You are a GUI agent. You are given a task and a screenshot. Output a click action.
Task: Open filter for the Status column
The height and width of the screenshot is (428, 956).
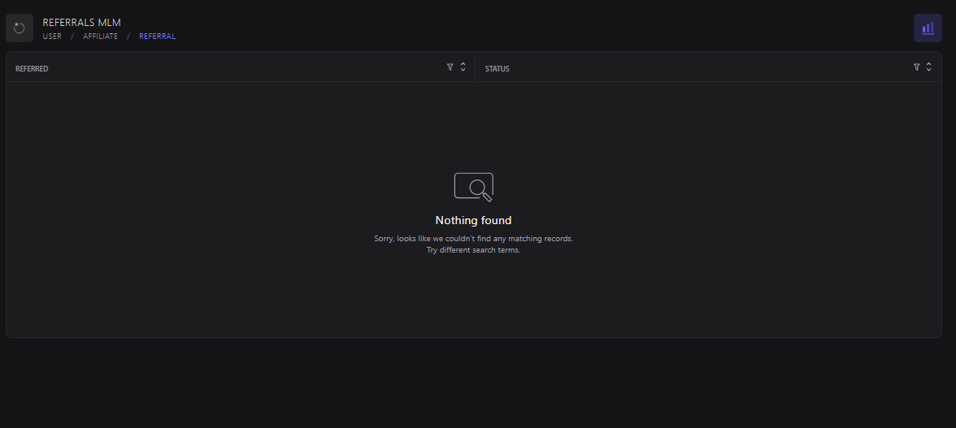coord(916,67)
